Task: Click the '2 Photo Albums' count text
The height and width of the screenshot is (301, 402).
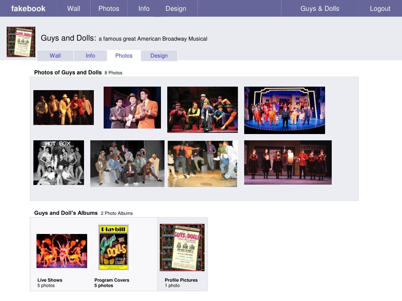Action: pos(117,213)
